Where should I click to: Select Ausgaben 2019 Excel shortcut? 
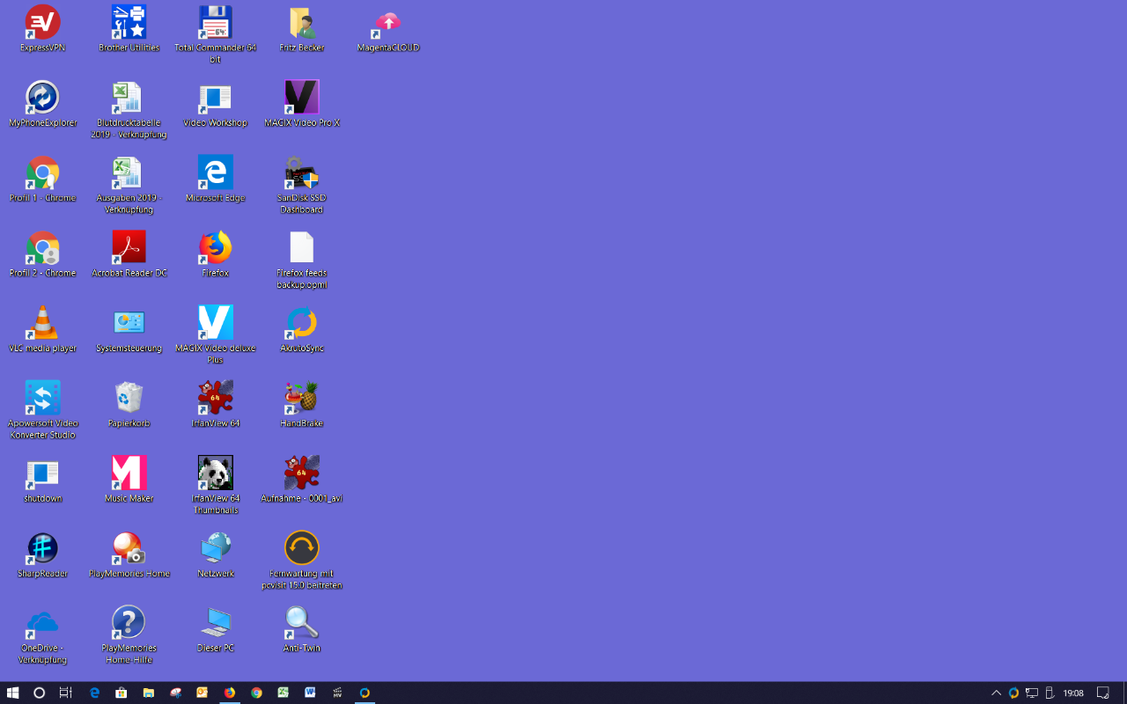click(x=129, y=172)
